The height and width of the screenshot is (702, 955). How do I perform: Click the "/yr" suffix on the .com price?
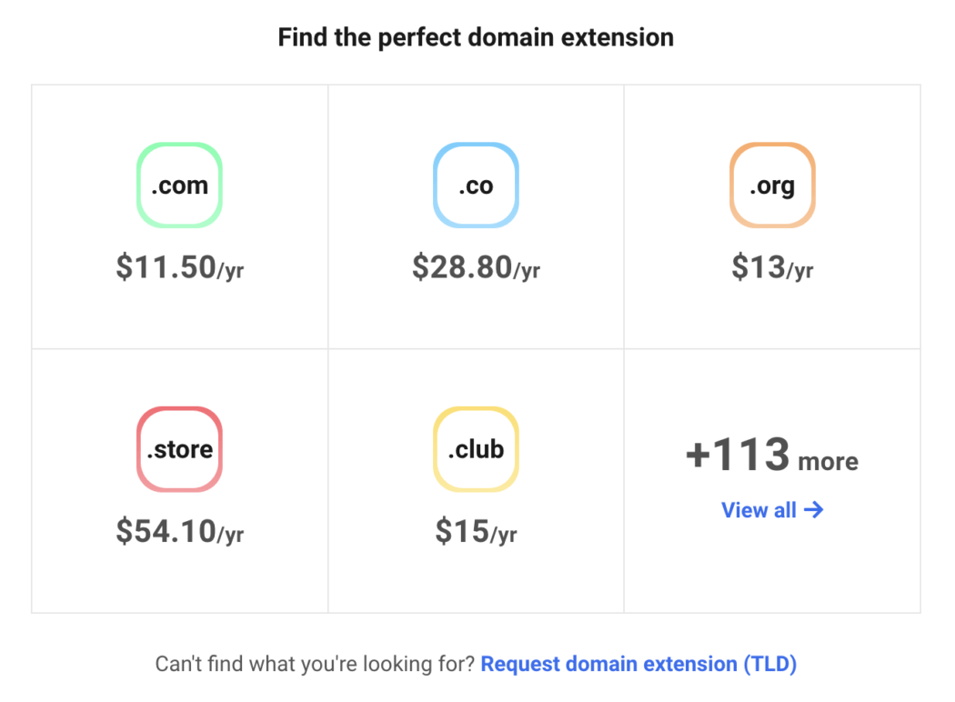pyautogui.click(x=230, y=271)
